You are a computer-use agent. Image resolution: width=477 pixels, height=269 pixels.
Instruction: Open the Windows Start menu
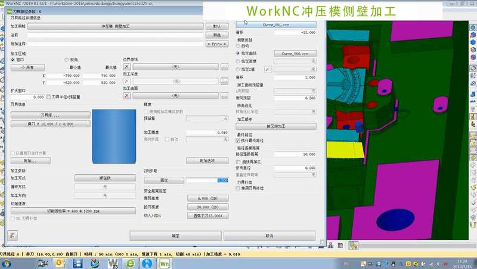click(6, 263)
